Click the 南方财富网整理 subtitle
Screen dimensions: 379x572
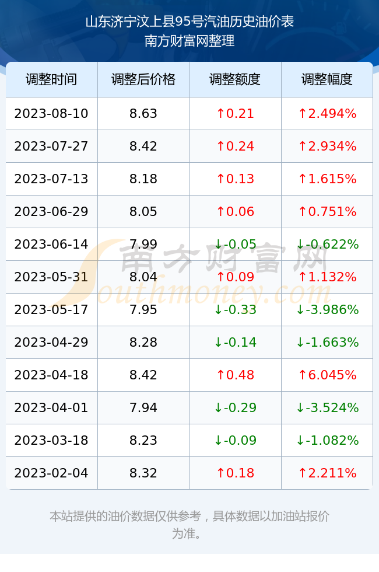[189, 41]
